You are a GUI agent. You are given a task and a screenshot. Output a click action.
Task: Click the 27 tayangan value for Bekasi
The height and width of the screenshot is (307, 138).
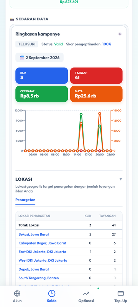pyautogui.click(x=114, y=234)
